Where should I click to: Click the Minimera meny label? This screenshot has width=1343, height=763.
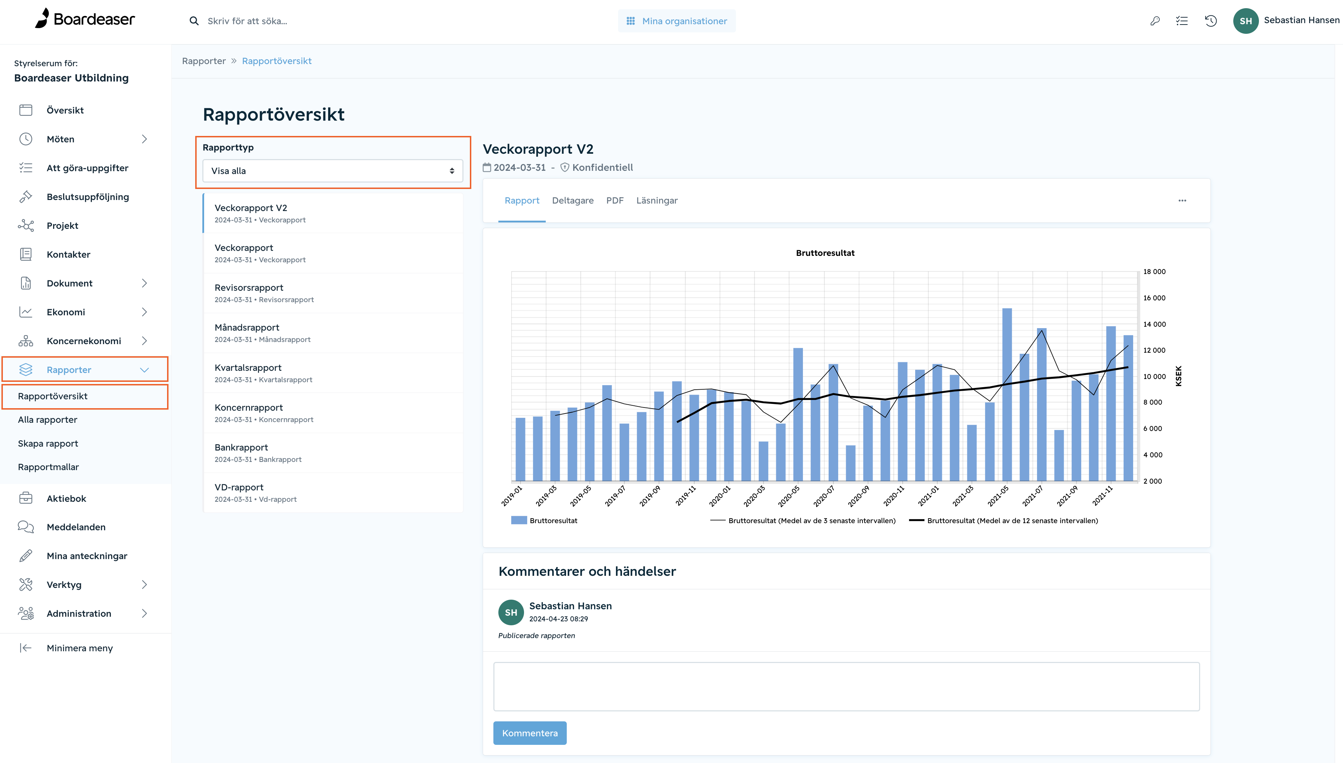[80, 648]
